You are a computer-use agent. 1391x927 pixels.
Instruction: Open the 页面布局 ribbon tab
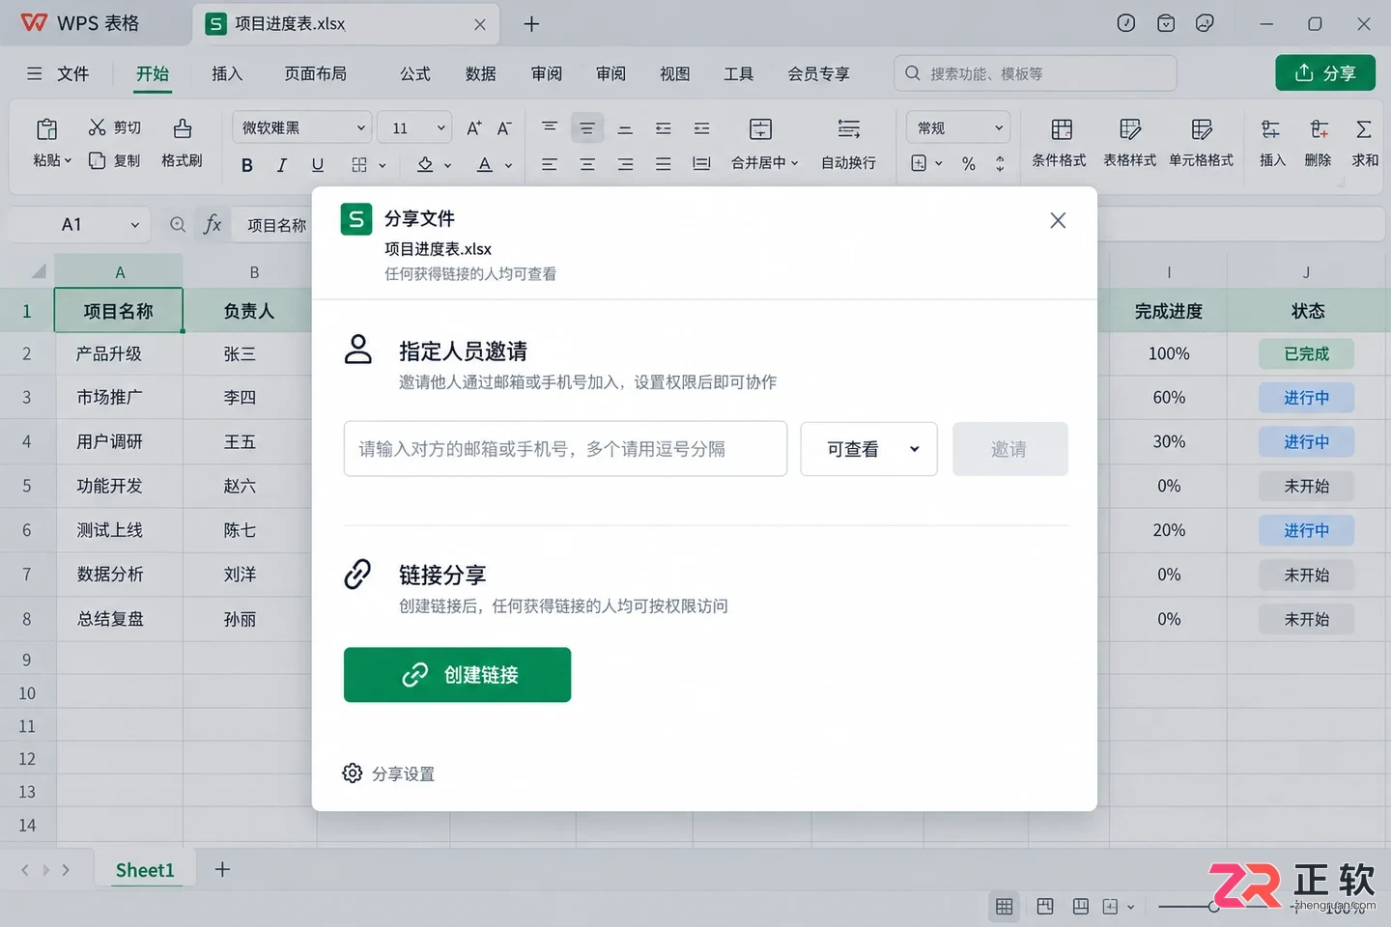point(315,73)
